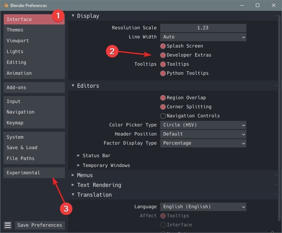Expand Temporary Windows subpanel
Viewport: 282px width, 233px height.
point(79,165)
